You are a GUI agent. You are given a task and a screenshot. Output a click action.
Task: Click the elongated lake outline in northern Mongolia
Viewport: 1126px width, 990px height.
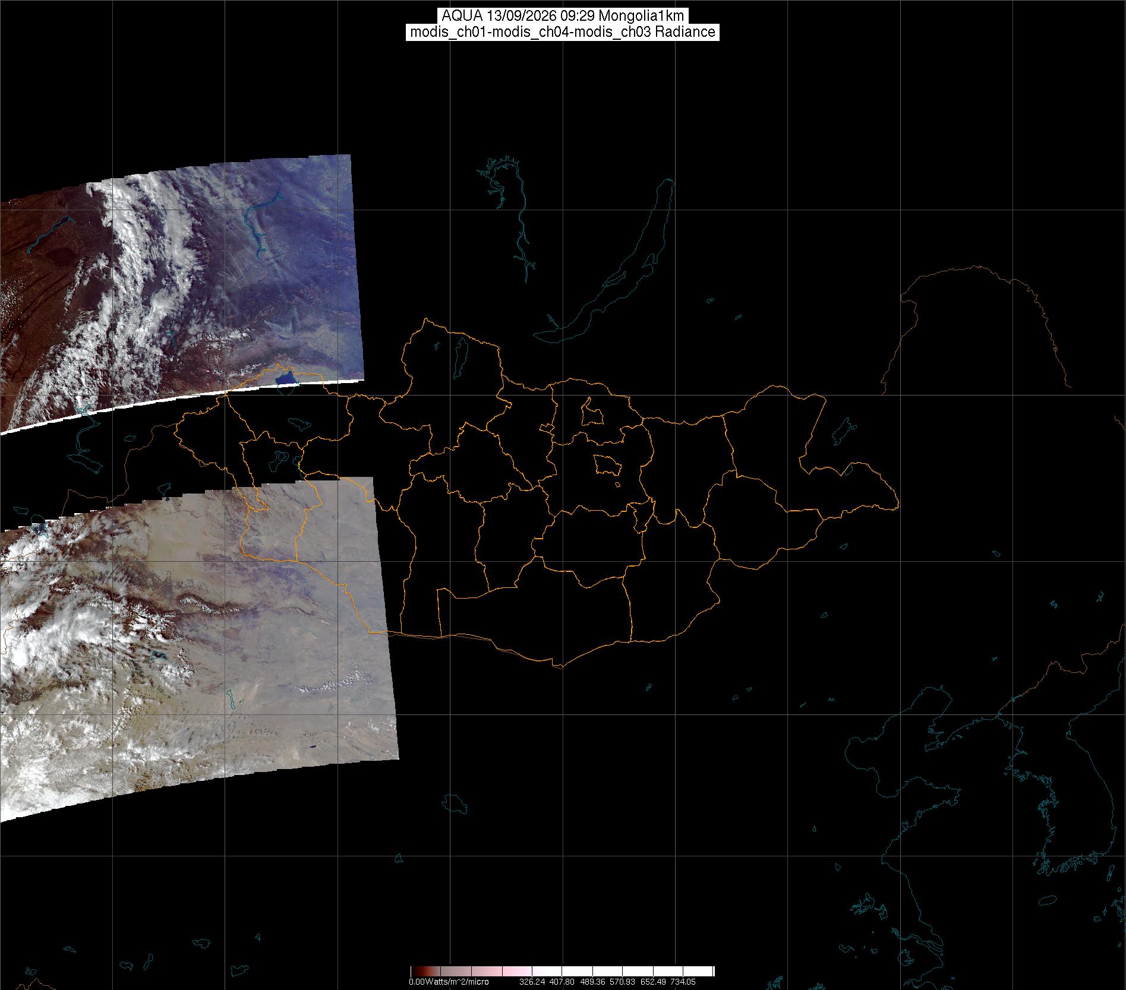pos(461,355)
